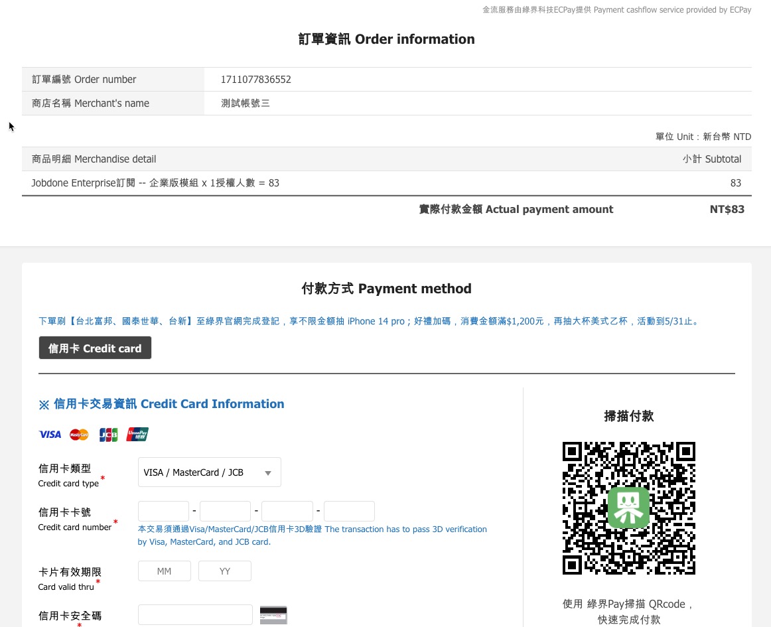Click the Merchandise detail column header
771x627 pixels.
pyautogui.click(x=94, y=159)
